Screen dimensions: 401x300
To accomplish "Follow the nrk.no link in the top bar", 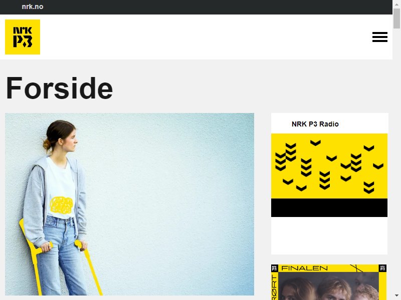I will 33,6.
